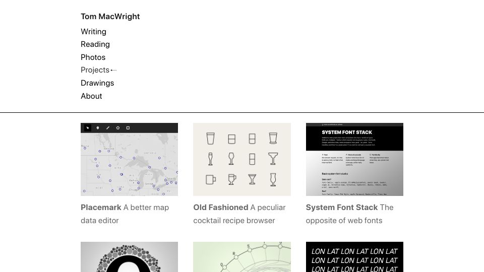Click the Placemark project title link
The image size is (484, 272).
(x=101, y=208)
